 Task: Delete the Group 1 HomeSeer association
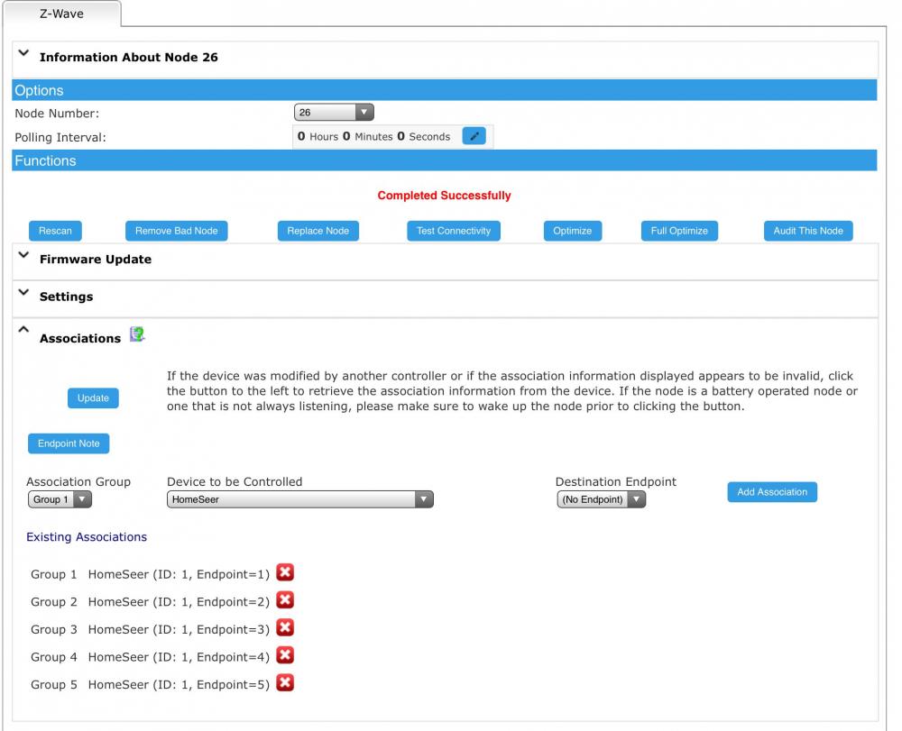point(285,573)
